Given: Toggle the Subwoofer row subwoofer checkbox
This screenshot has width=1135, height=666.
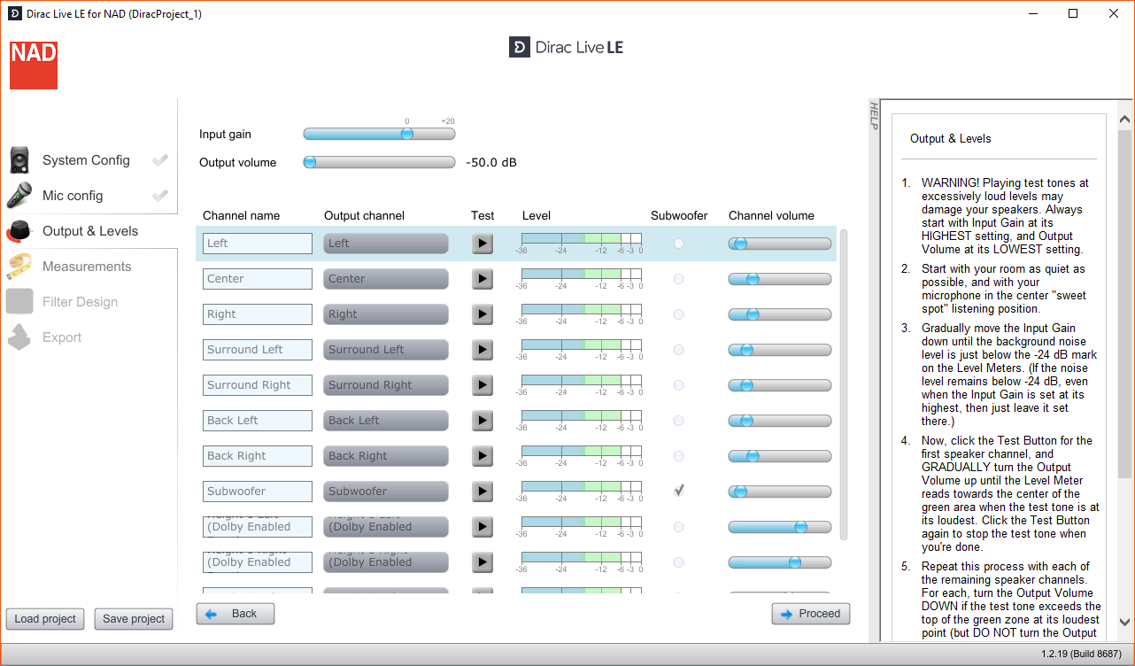Looking at the screenshot, I should (679, 492).
